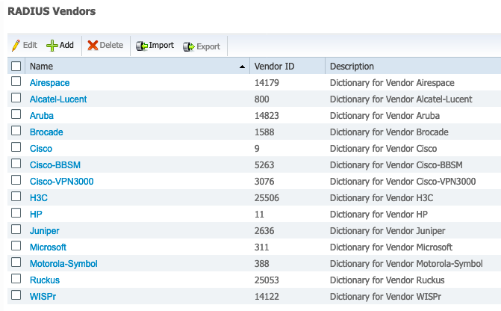Open the Cisco-VPN3000 vendor link
The image size is (501, 311).
62,182
